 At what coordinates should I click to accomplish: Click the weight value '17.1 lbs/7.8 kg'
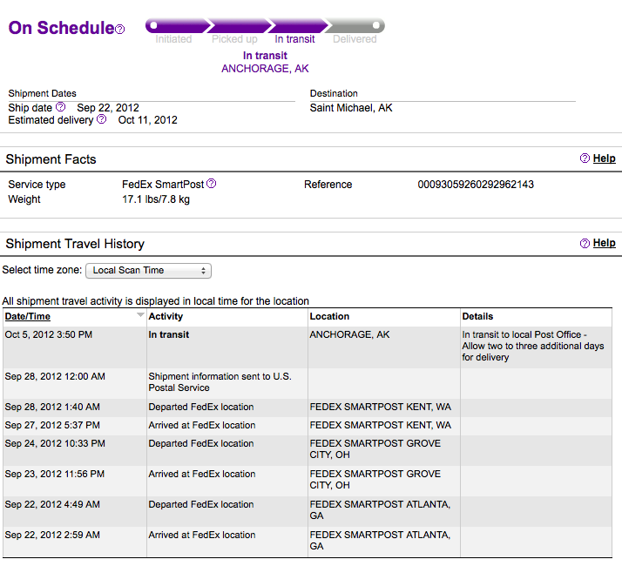[155, 199]
